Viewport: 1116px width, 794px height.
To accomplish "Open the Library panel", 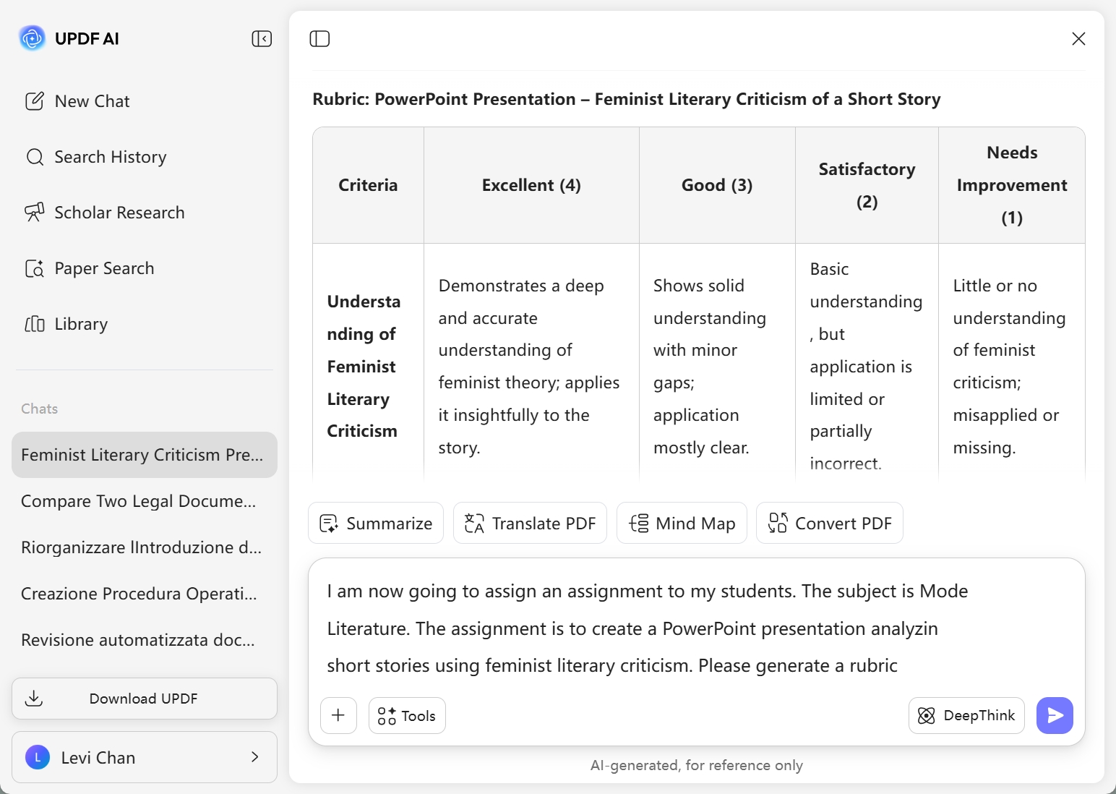I will pos(81,324).
